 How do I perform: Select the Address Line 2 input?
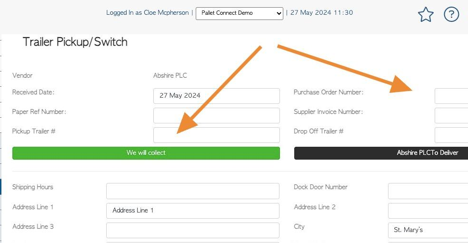click(x=428, y=211)
